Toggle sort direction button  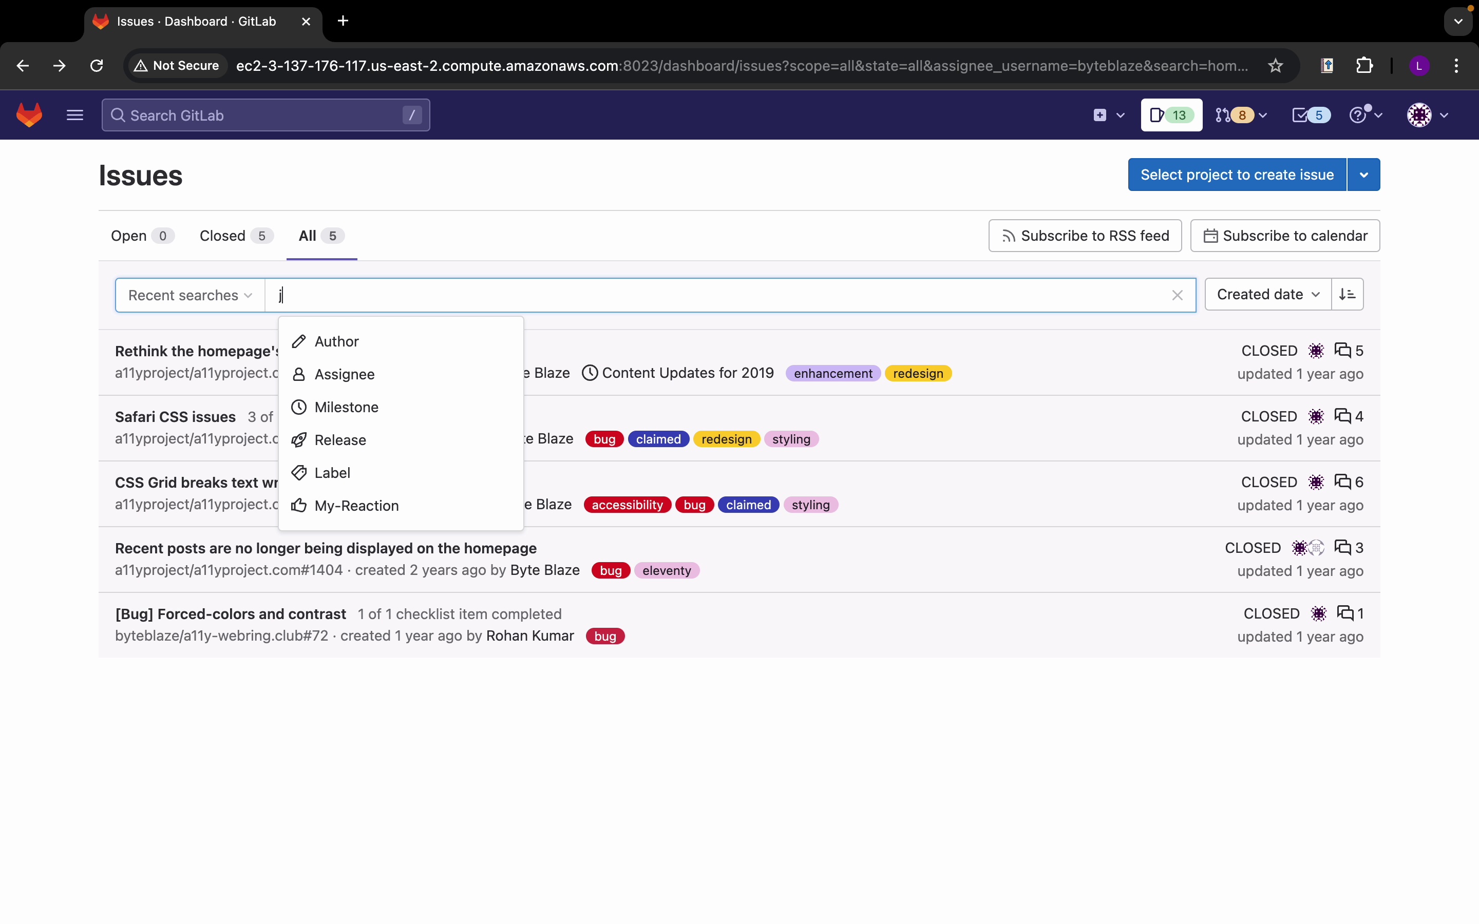pos(1347,295)
